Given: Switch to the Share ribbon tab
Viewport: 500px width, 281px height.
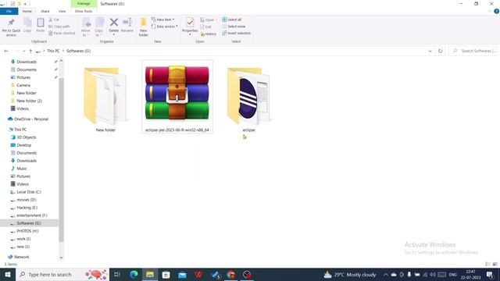Looking at the screenshot, I should tap(45, 12).
